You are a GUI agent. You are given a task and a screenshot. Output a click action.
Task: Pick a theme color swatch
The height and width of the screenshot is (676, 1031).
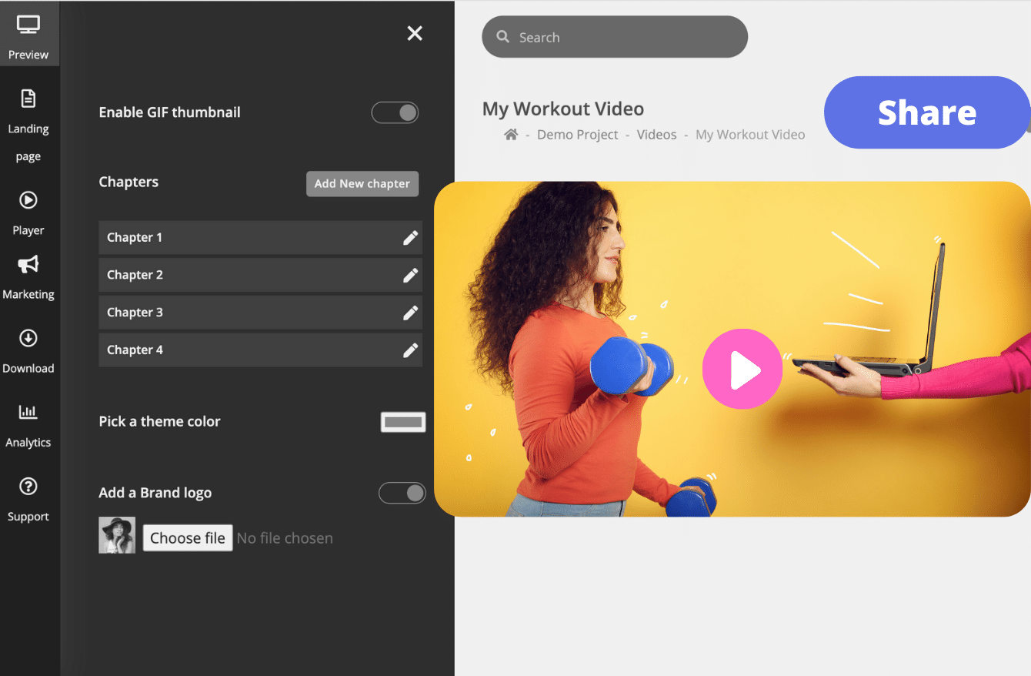402,421
